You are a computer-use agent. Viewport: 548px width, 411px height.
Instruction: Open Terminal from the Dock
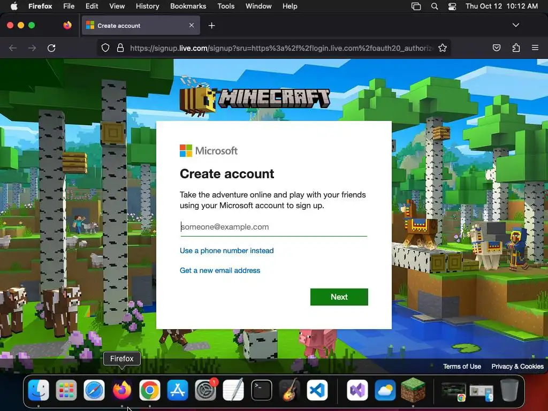[261, 390]
